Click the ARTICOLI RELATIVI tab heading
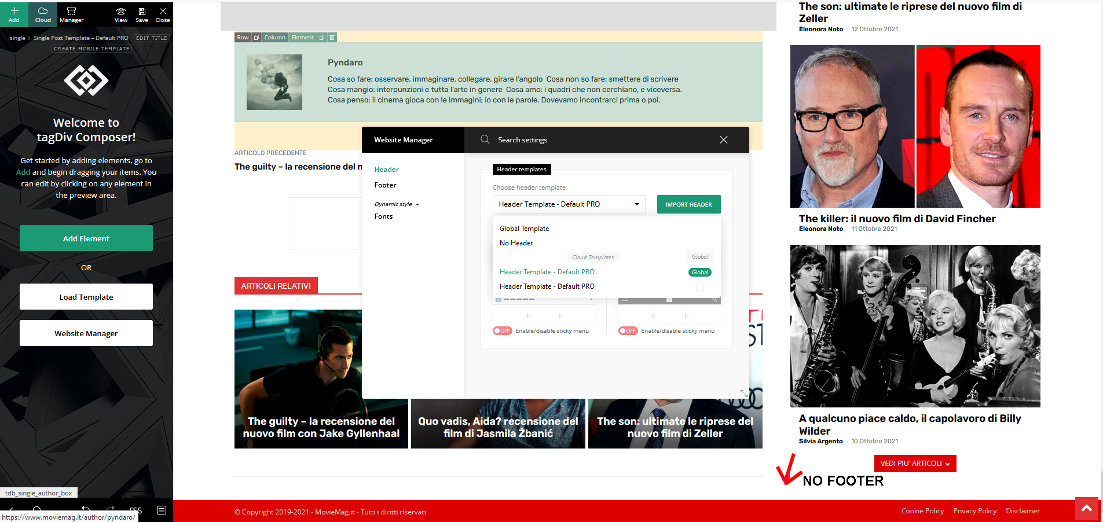This screenshot has height=522, width=1103. click(x=276, y=286)
